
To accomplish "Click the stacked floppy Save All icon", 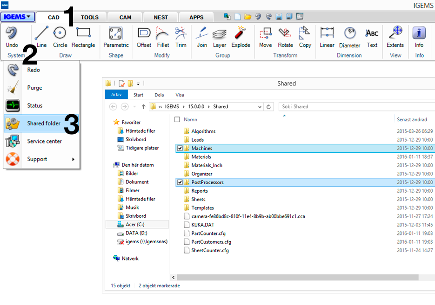I will [x=289, y=17].
